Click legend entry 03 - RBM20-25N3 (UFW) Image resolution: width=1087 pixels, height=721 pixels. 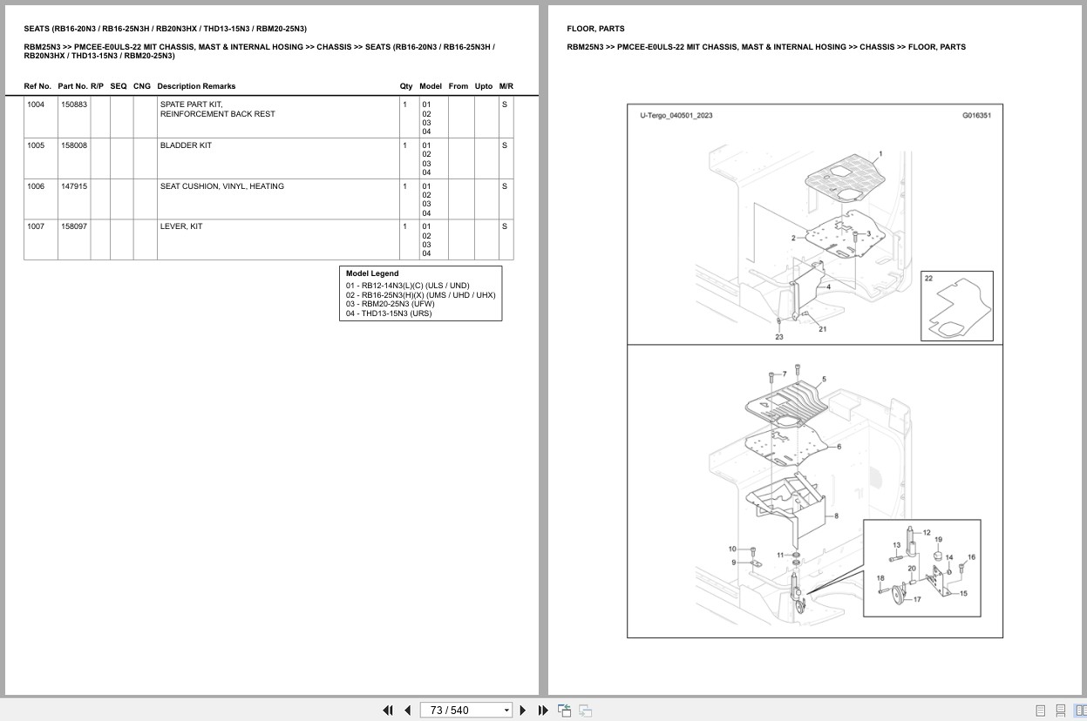point(390,304)
